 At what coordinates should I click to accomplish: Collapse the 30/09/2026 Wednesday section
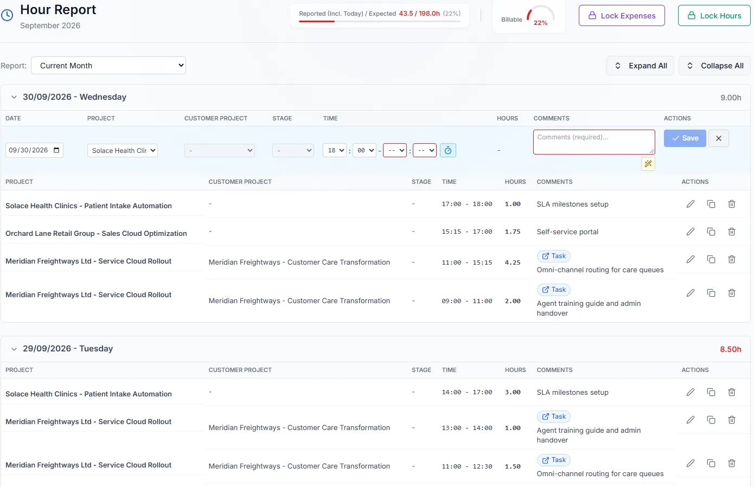(14, 97)
